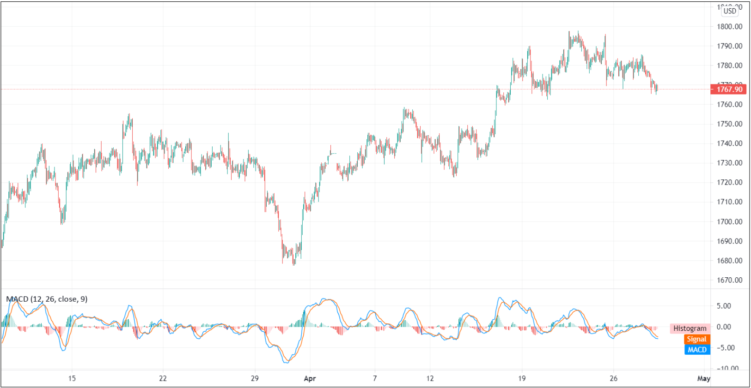Click the 1800.00 price scale level
Image resolution: width=751 pixels, height=388 pixels.
coord(729,27)
